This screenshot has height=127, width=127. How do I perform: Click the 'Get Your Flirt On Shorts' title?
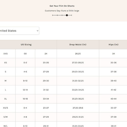pyautogui.click(x=62, y=6)
